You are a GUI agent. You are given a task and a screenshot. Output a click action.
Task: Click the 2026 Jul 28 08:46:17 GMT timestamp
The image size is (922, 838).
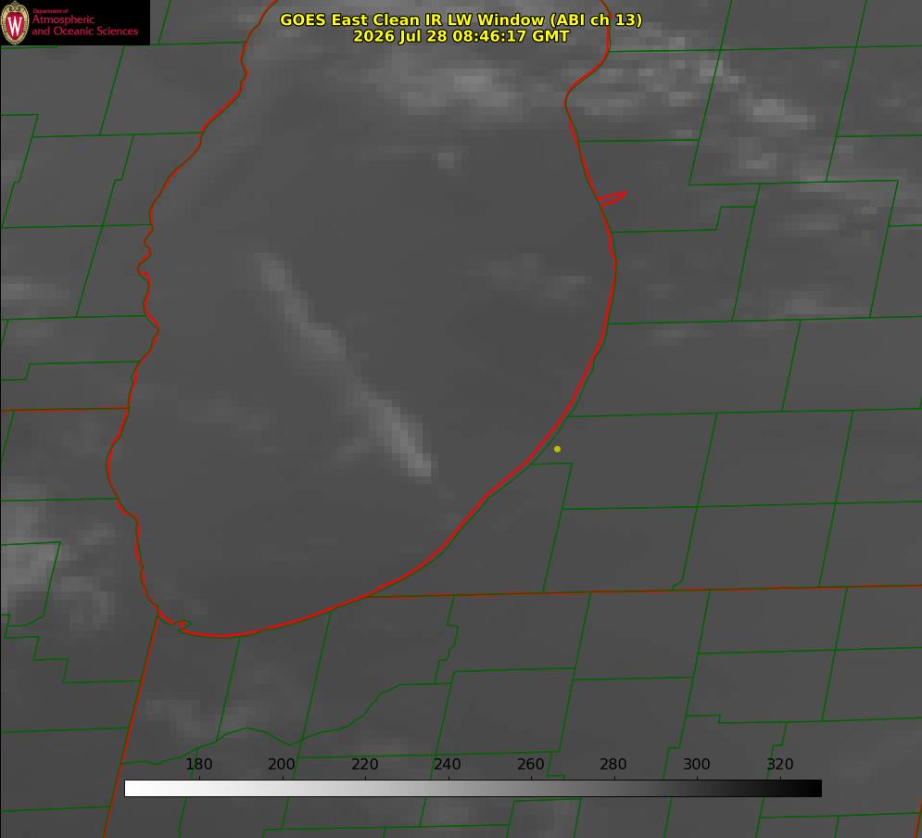[x=461, y=36]
